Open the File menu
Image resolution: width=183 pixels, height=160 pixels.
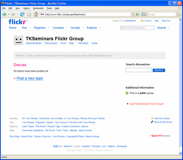[4, 8]
